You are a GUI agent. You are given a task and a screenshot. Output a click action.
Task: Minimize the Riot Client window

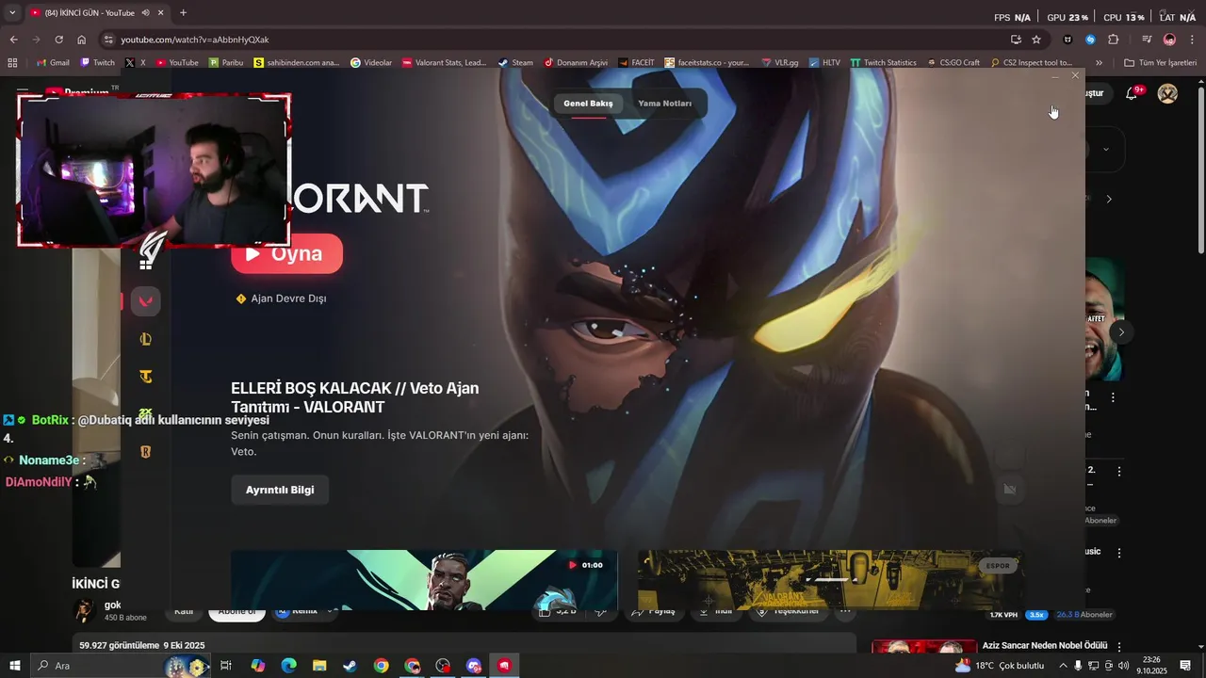point(1055,75)
